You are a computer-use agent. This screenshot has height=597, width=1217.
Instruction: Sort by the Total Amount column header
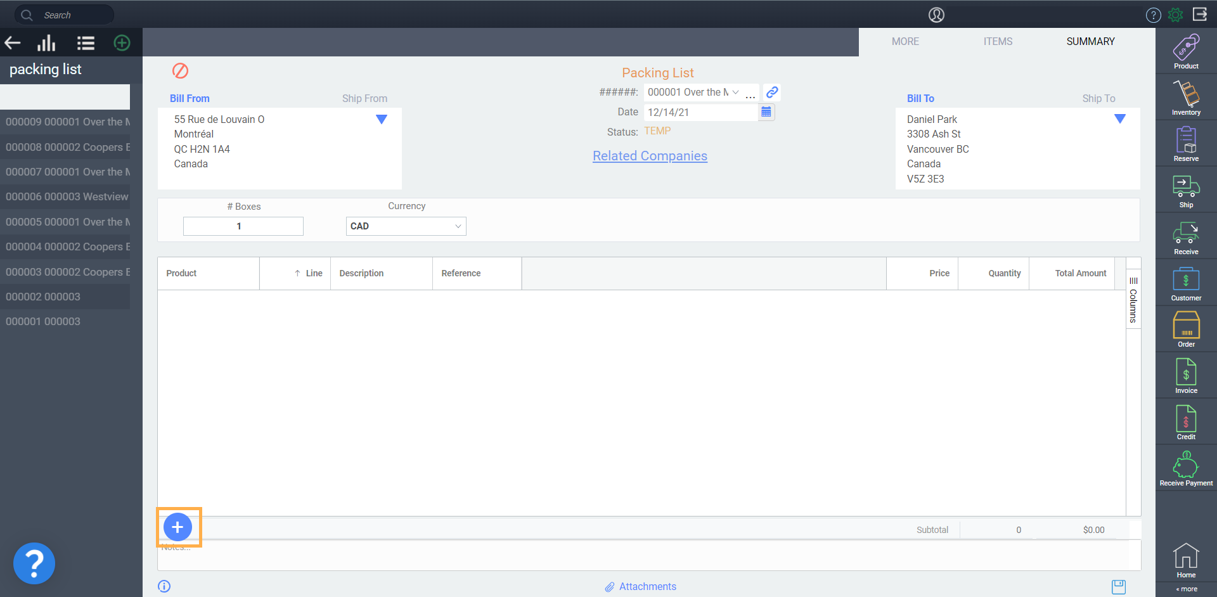coord(1072,273)
